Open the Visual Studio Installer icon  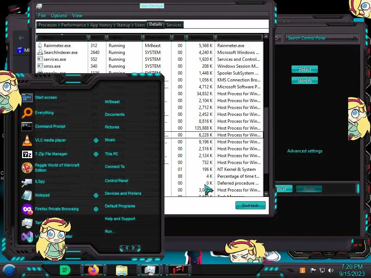point(27,236)
